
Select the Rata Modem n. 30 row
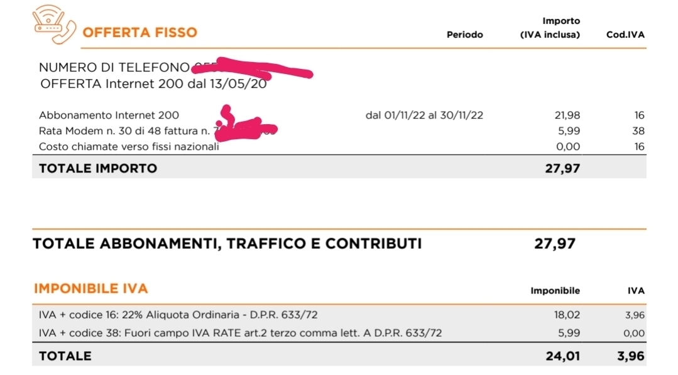point(339,131)
